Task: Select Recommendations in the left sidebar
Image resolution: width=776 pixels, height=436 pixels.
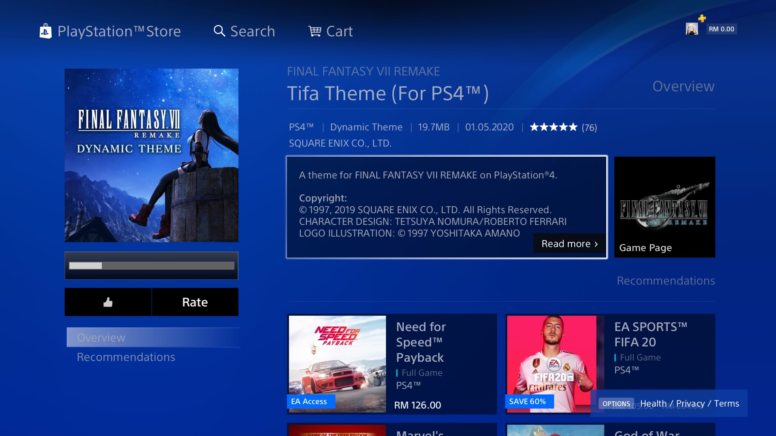Action: (x=126, y=357)
